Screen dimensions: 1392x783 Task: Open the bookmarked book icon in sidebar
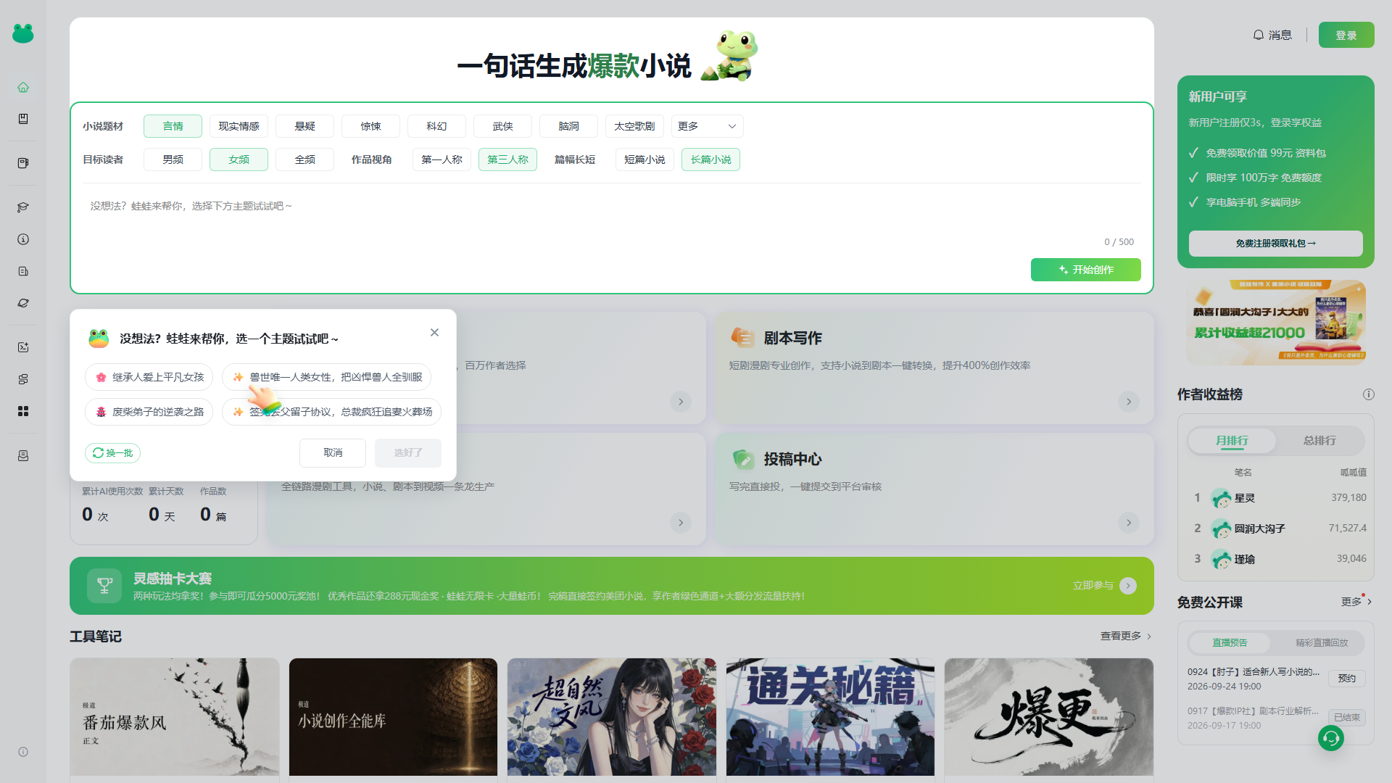[23, 119]
